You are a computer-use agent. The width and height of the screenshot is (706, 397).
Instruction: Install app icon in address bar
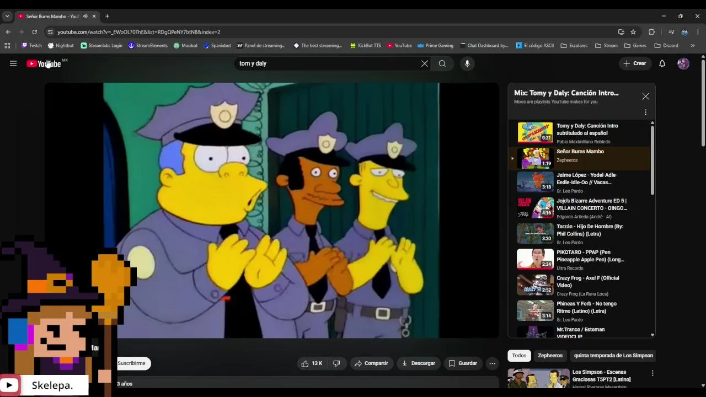pyautogui.click(x=621, y=32)
